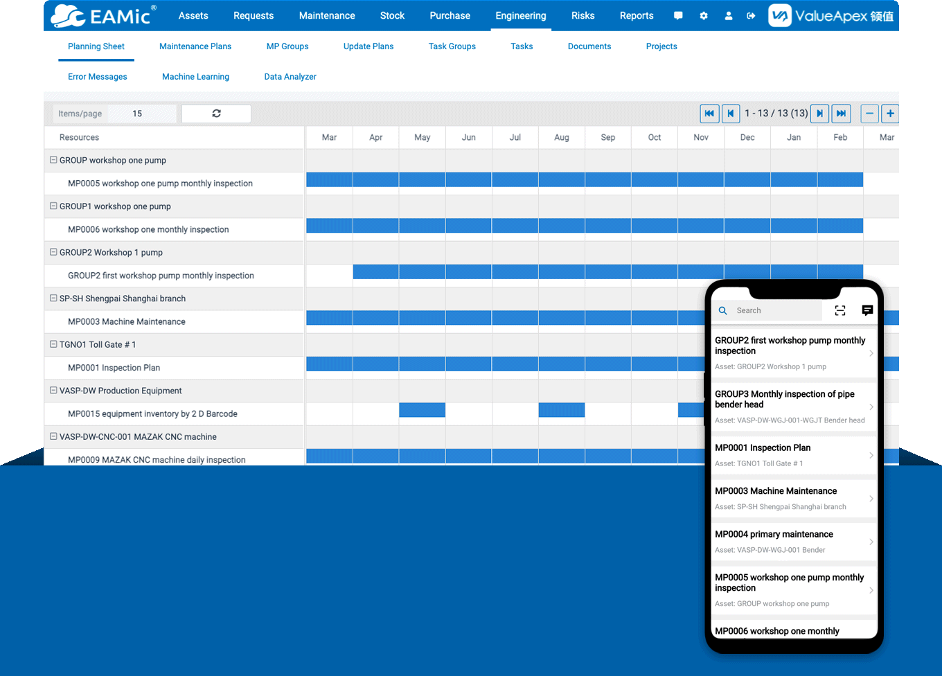Collapse the SP-SH Shengpai Shanghai branch group

point(53,298)
